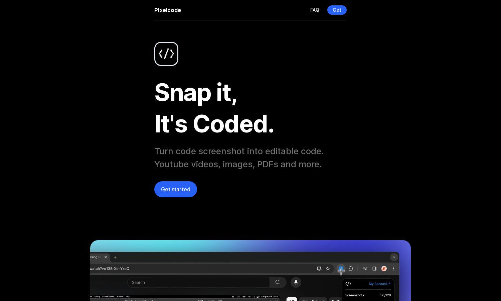Screen dimensions: 501x301
Task: Open a new tab with plus icon
Action: [x=115, y=257]
